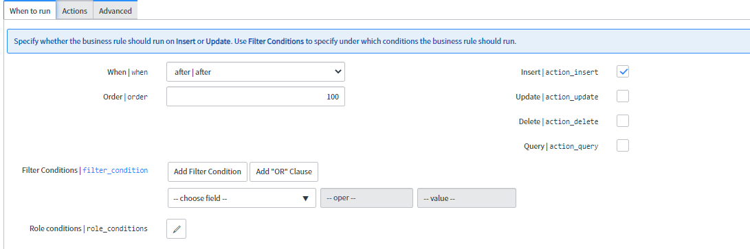Viewport: 750px width, 249px height.
Task: Edit Role conditions with the pencil icon
Action: click(176, 229)
